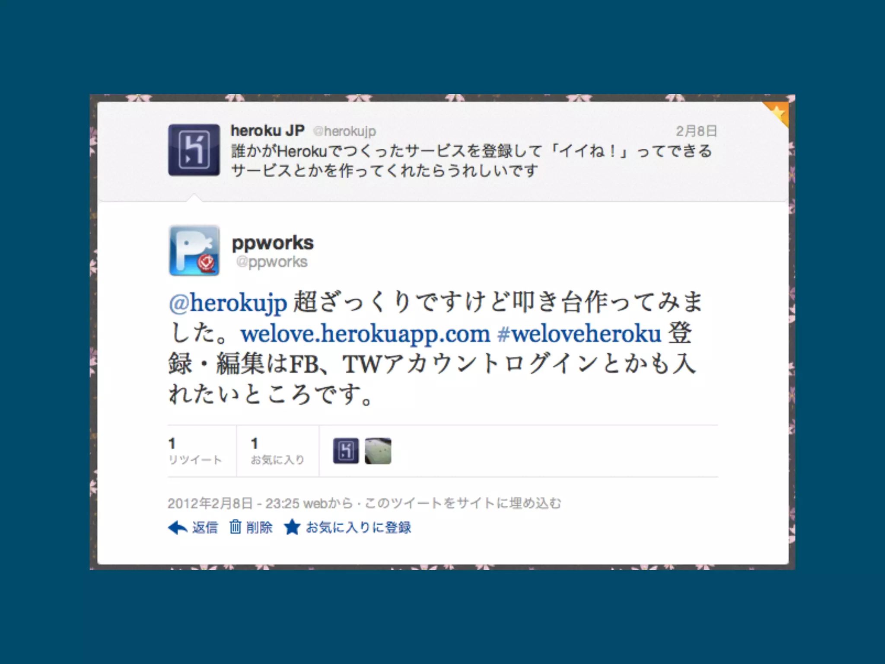The height and width of the screenshot is (664, 885).
Task: Click the 1 お気に入り count
Action: [277, 451]
